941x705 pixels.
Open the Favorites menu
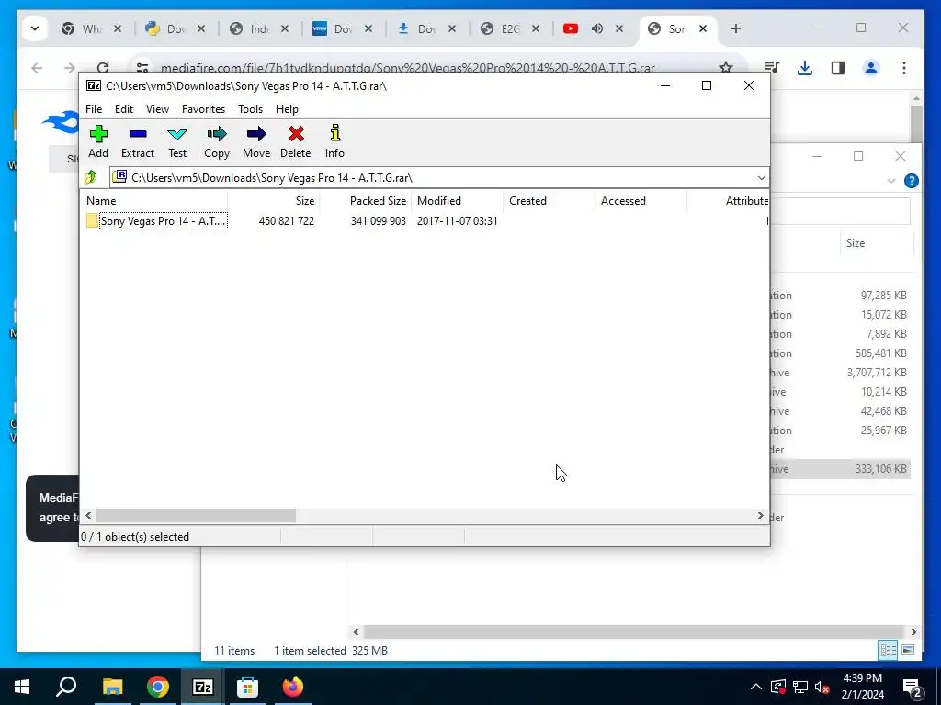coord(203,109)
